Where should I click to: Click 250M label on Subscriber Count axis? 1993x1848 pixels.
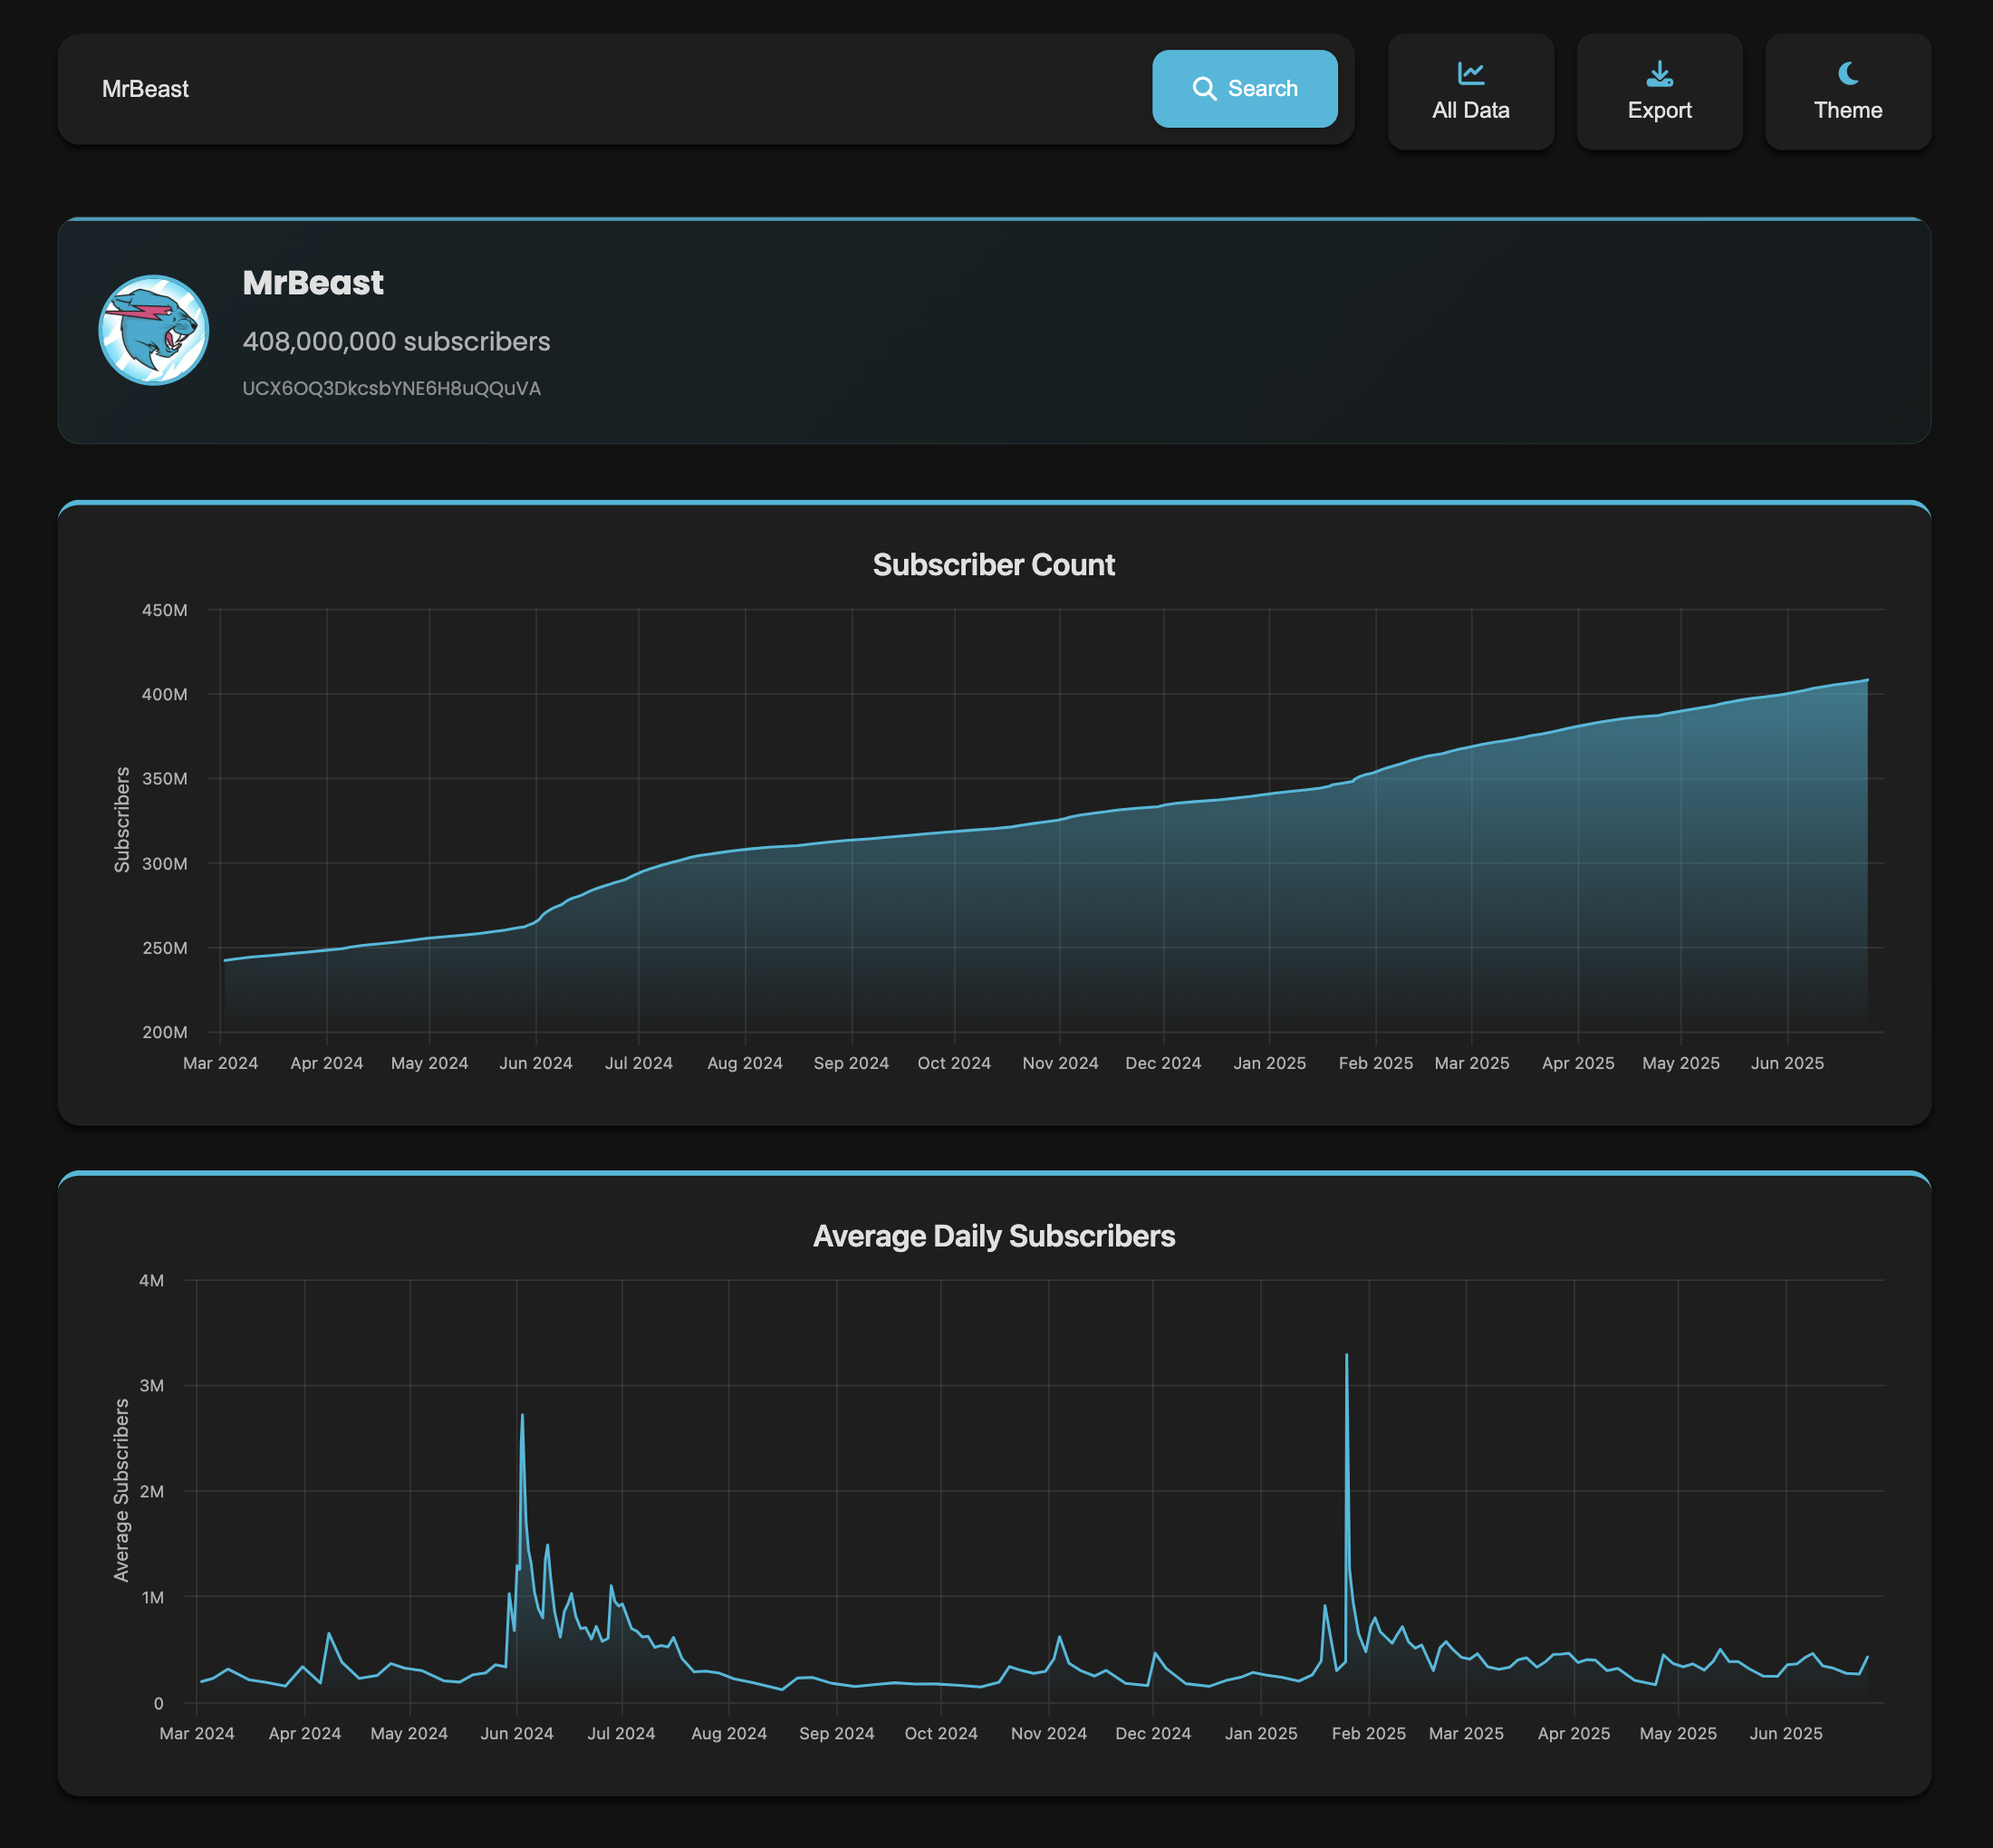165,948
